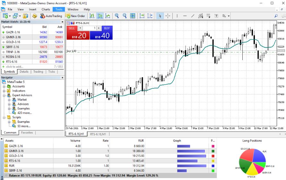Select the trendline drawing tool
This screenshot has width=286, height=180.
[x=193, y=16]
